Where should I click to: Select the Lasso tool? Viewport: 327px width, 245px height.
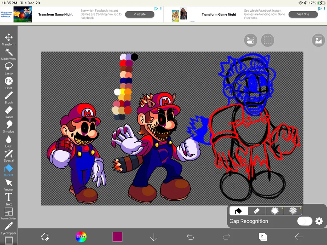[9, 69]
